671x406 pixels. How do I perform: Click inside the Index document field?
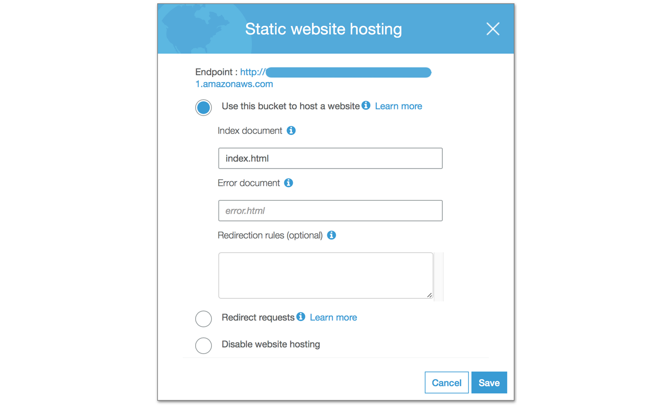pos(330,158)
